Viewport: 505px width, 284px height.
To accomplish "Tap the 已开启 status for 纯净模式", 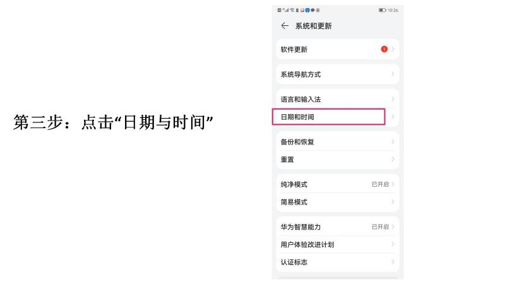I will pyautogui.click(x=381, y=184).
